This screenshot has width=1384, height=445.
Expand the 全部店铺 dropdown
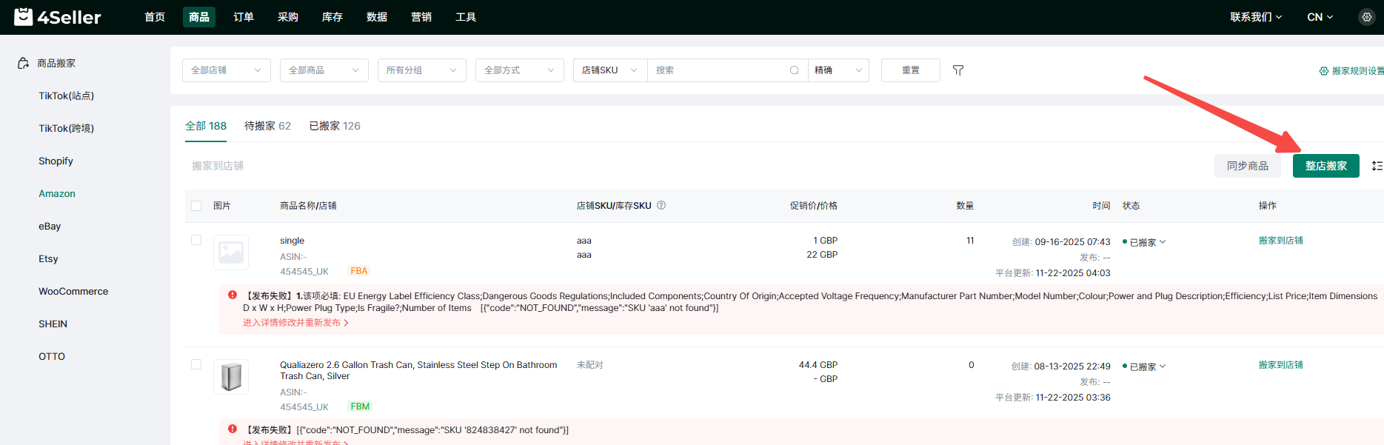tap(226, 70)
